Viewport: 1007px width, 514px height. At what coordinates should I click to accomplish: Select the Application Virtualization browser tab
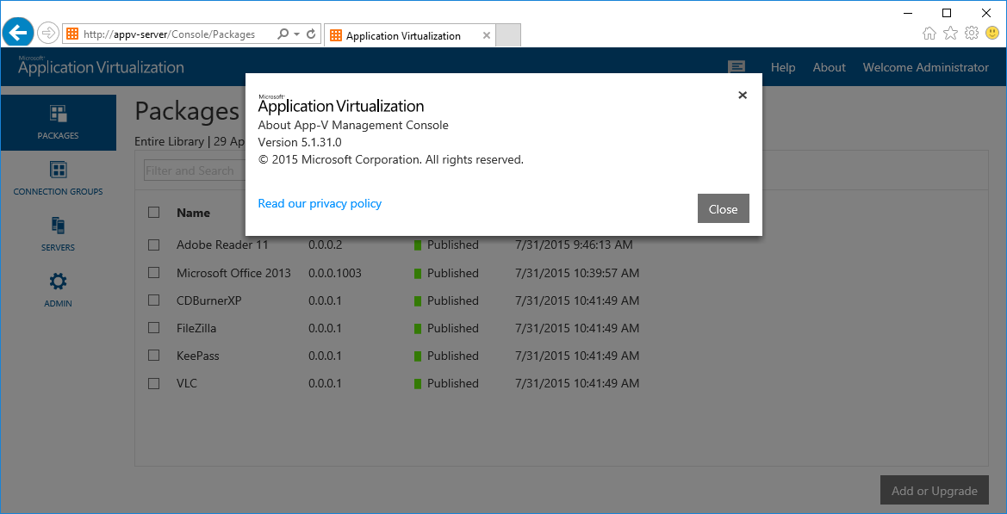click(410, 35)
